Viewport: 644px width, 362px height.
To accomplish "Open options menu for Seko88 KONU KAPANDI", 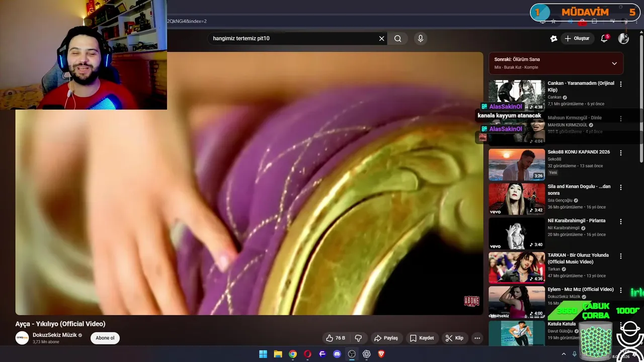I will [621, 153].
